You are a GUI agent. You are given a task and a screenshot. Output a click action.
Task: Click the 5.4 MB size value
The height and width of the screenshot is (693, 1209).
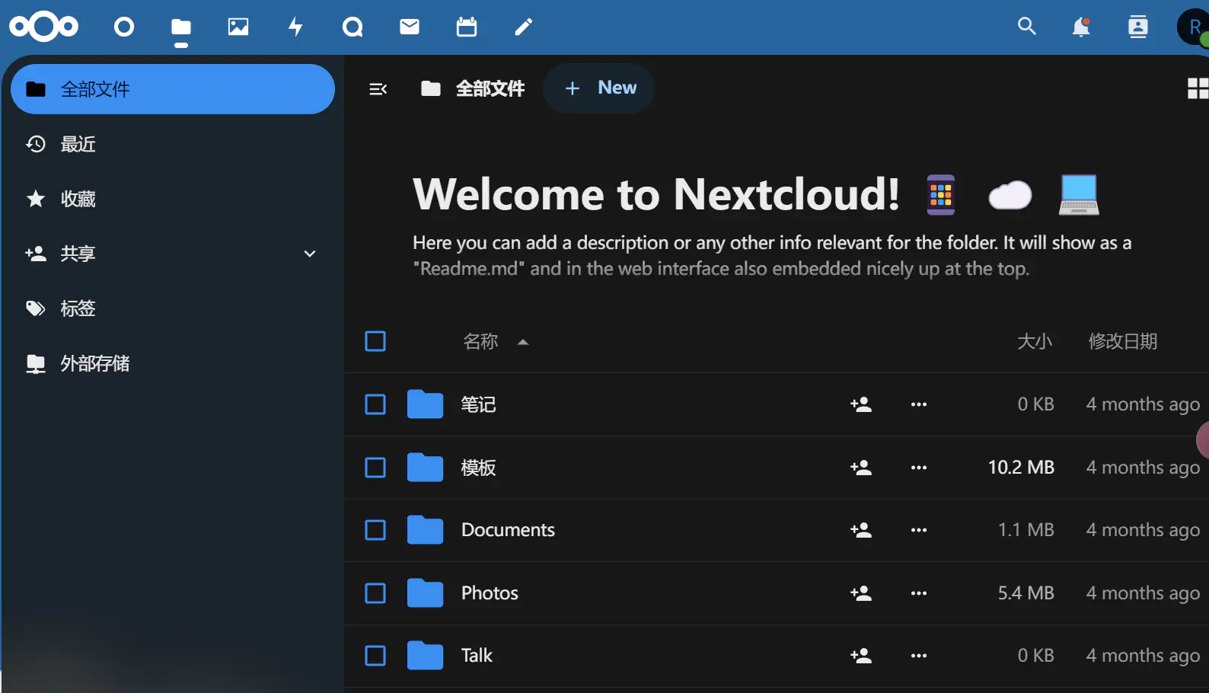(x=1026, y=593)
